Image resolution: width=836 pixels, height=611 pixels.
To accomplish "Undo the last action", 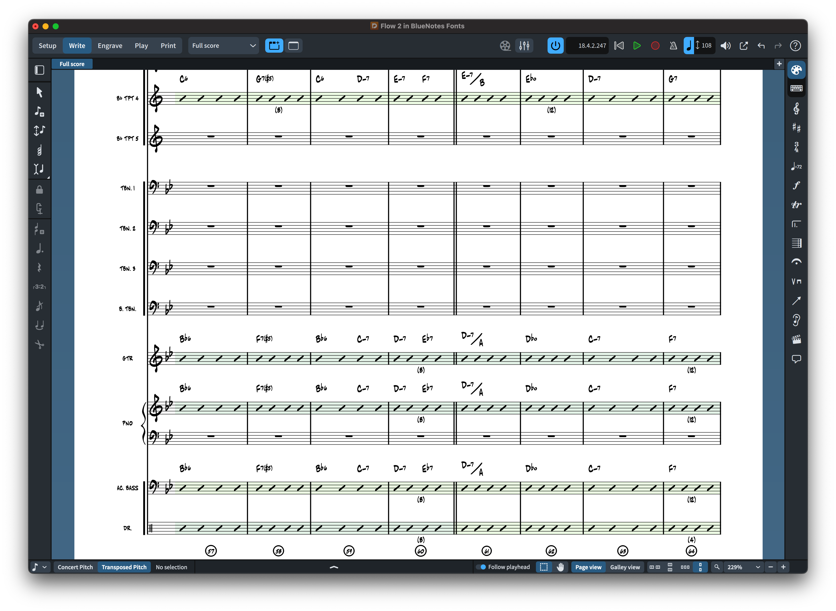I will [761, 46].
